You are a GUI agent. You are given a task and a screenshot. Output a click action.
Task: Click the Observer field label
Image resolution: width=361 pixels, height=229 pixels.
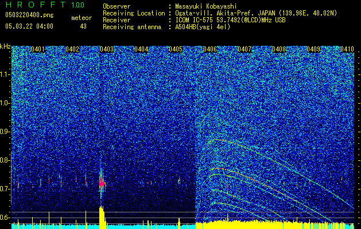point(117,6)
